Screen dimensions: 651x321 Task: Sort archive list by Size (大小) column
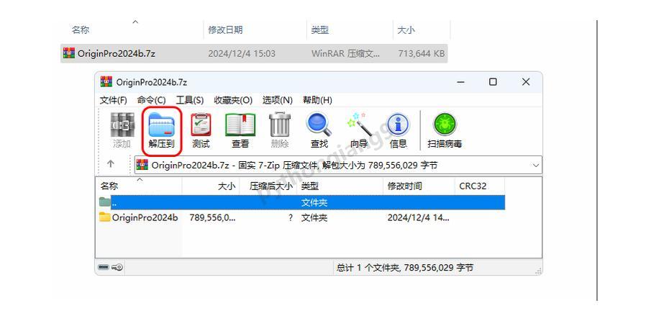click(211, 186)
